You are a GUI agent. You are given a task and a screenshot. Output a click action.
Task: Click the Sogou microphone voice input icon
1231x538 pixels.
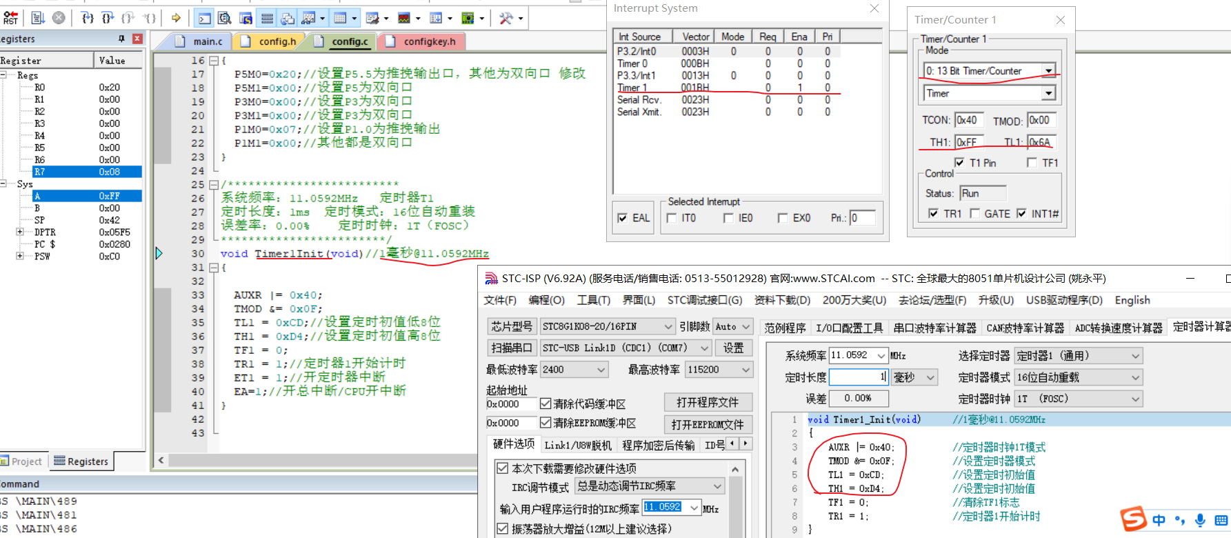click(1200, 520)
